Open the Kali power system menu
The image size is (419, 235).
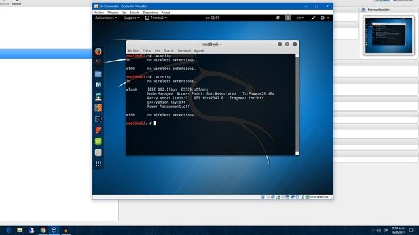coord(325,18)
